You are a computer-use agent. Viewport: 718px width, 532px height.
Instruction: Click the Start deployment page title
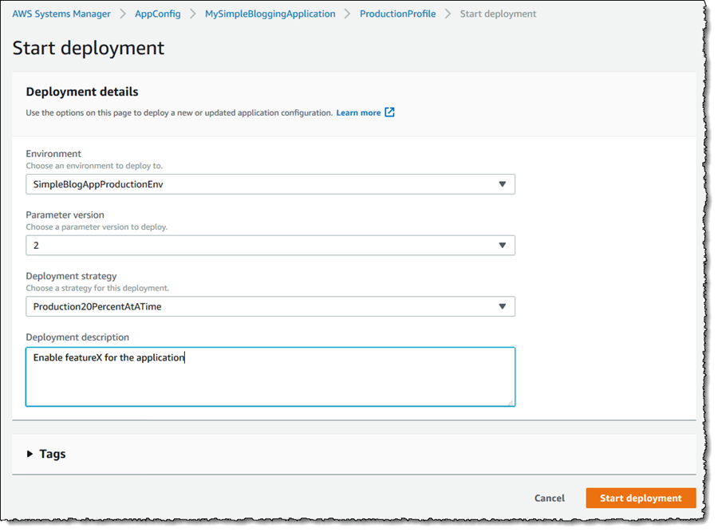tap(88, 48)
